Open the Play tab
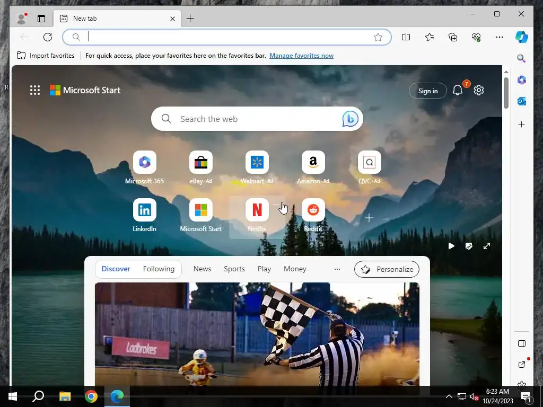The height and width of the screenshot is (407, 543). click(264, 269)
